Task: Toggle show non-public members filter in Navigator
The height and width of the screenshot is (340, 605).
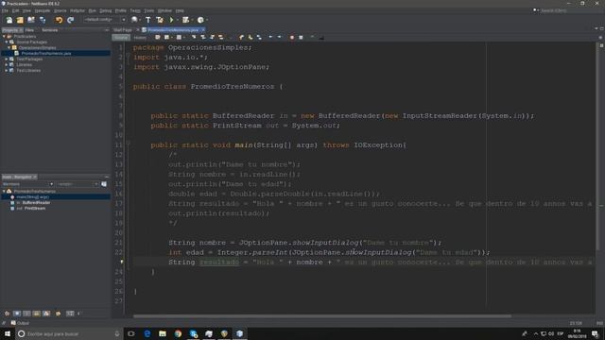Action: point(37,314)
